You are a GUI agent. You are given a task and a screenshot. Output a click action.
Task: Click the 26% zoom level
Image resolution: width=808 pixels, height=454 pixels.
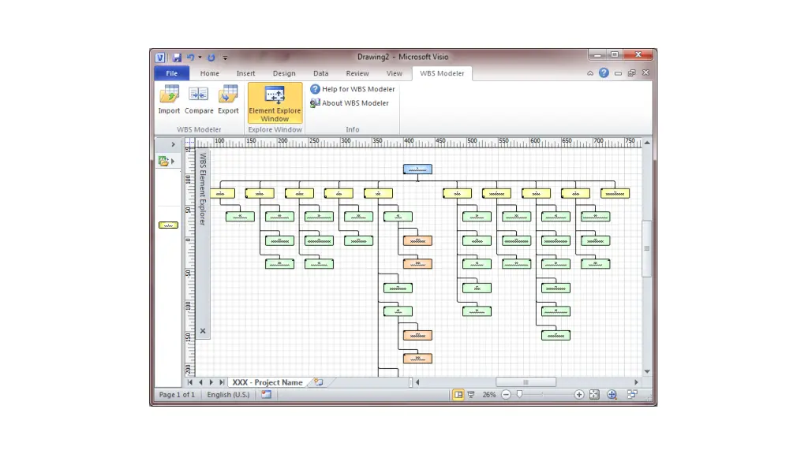[x=489, y=395]
